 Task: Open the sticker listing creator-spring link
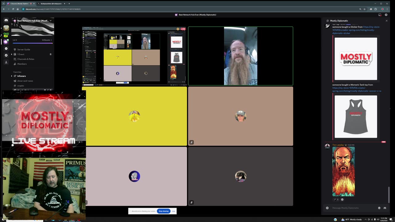[x=356, y=30]
